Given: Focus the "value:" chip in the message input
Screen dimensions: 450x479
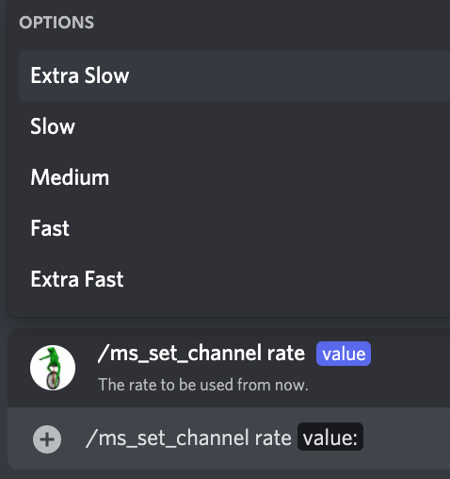Looking at the screenshot, I should coord(330,438).
